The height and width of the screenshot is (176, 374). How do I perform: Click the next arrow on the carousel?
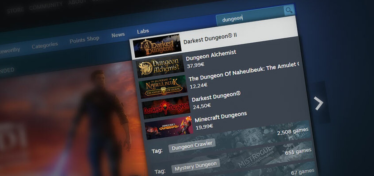pyautogui.click(x=319, y=103)
